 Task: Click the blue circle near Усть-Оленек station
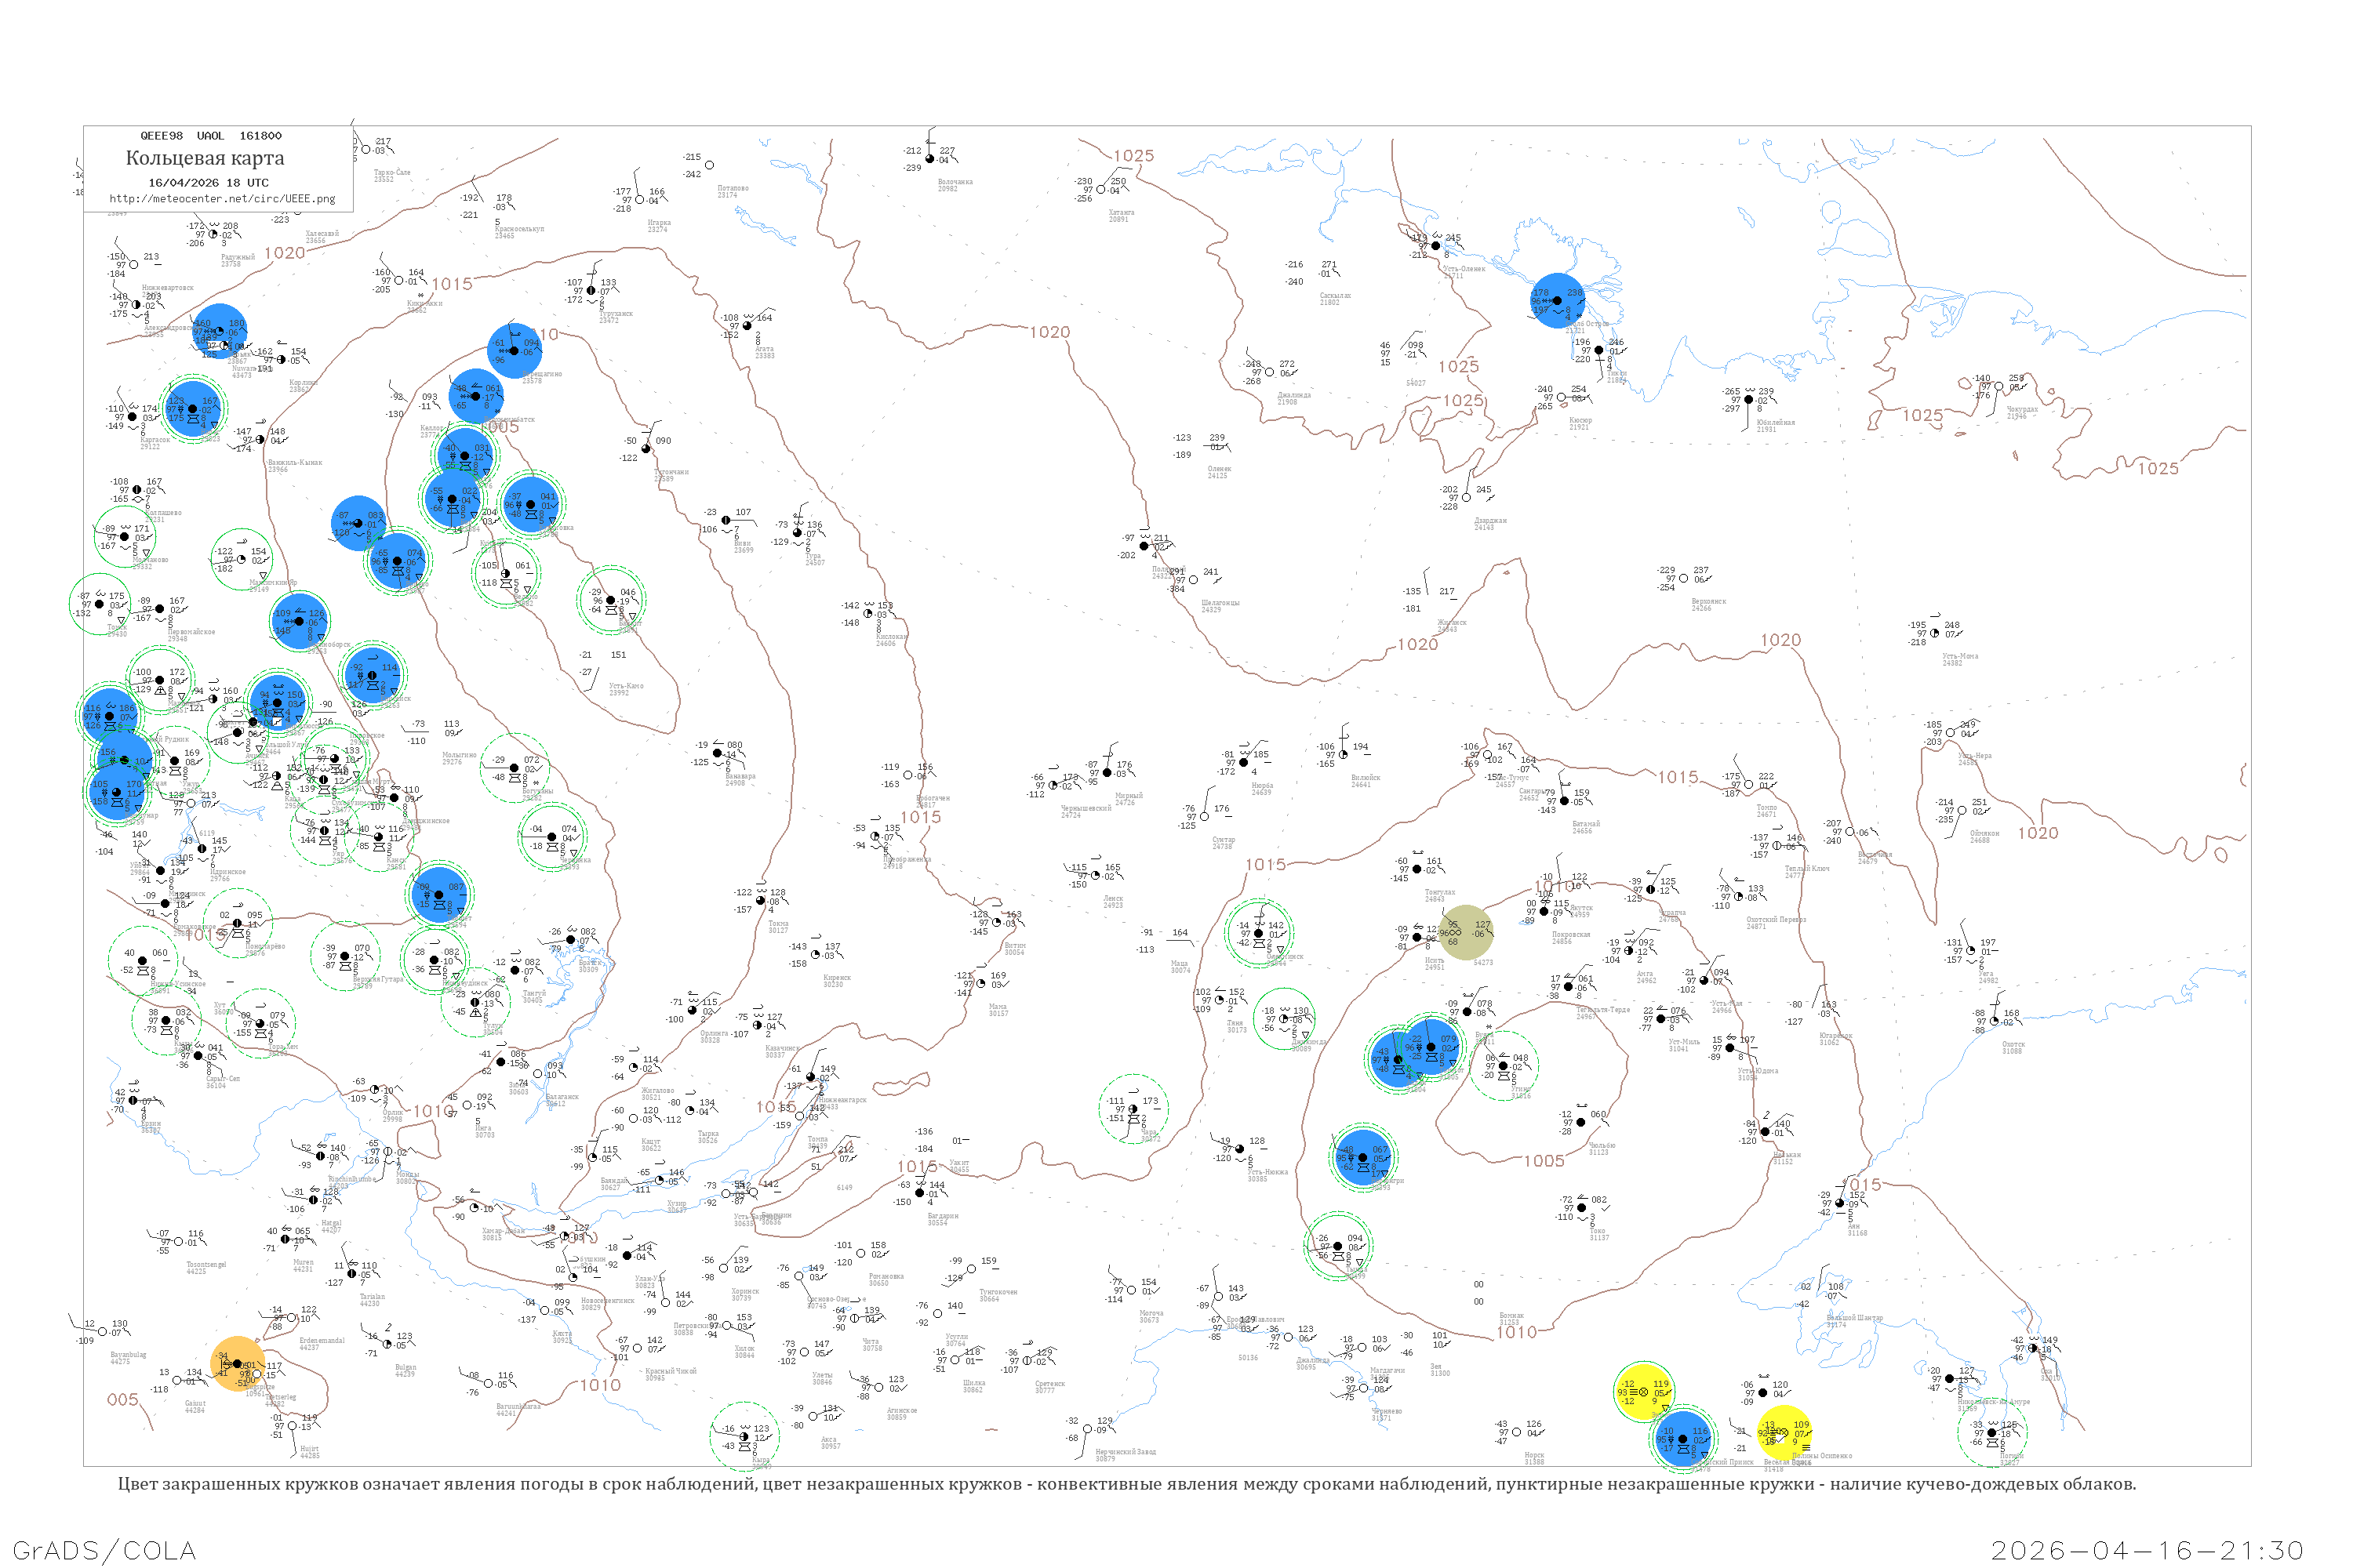(x=1557, y=300)
